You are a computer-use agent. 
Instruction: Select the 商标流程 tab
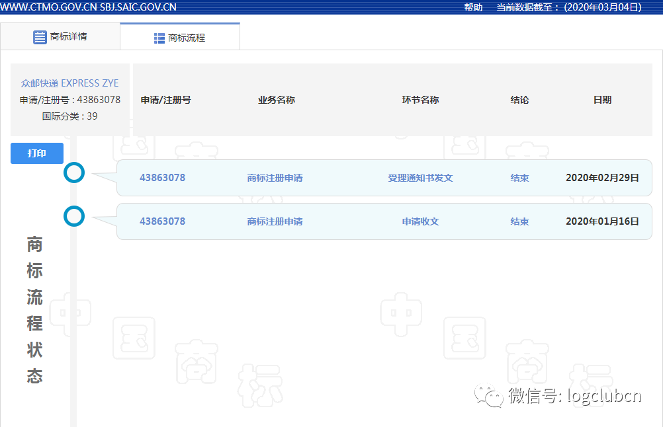[x=179, y=38]
